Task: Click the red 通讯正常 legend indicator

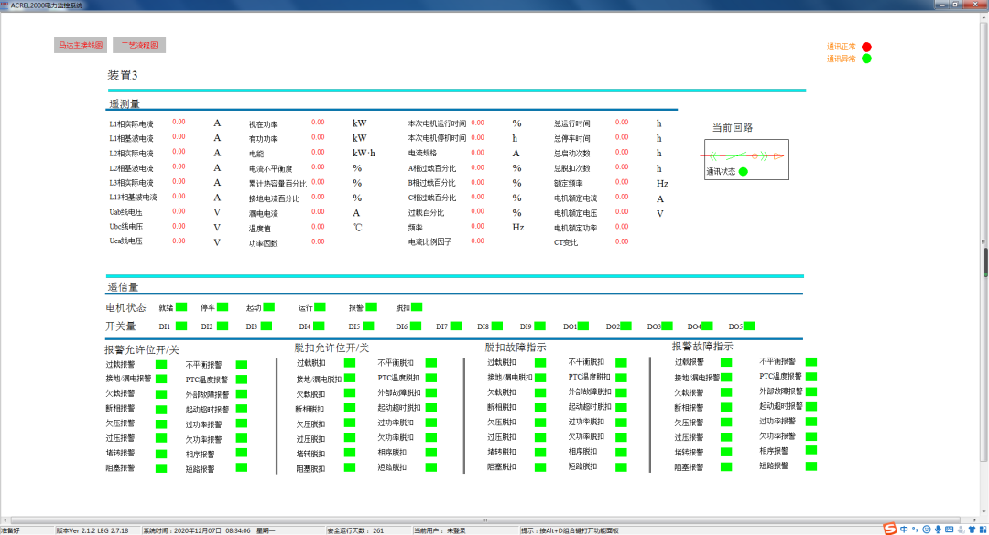Action: click(x=866, y=47)
